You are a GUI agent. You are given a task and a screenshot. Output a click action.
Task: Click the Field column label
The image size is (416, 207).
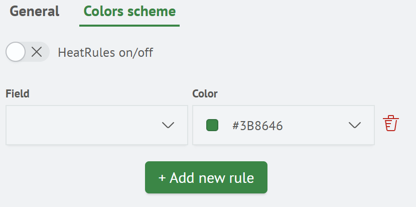point(18,93)
